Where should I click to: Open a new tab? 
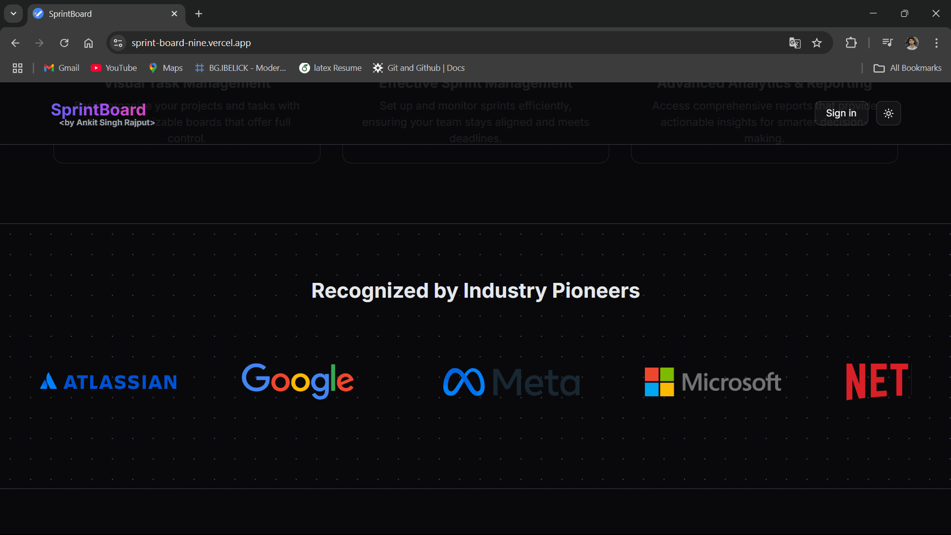[199, 14]
